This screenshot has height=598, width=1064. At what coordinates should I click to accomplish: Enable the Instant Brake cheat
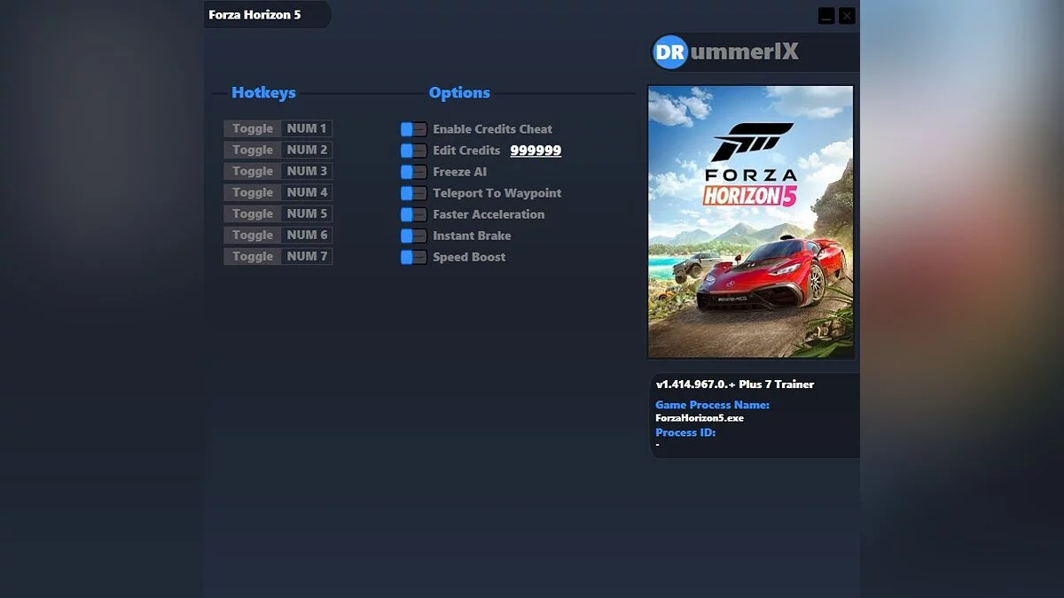(x=413, y=235)
